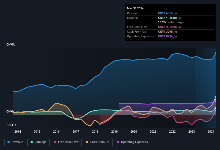Toggle the Revenue legend button

pyautogui.click(x=15, y=142)
